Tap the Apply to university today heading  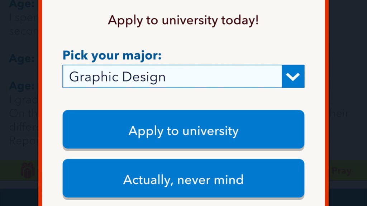pos(183,20)
